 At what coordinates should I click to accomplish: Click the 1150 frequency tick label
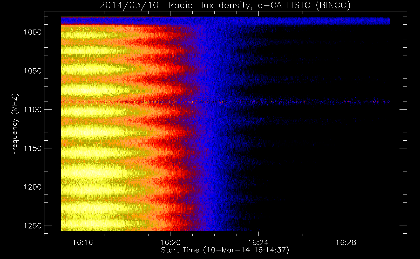[x=33, y=148]
